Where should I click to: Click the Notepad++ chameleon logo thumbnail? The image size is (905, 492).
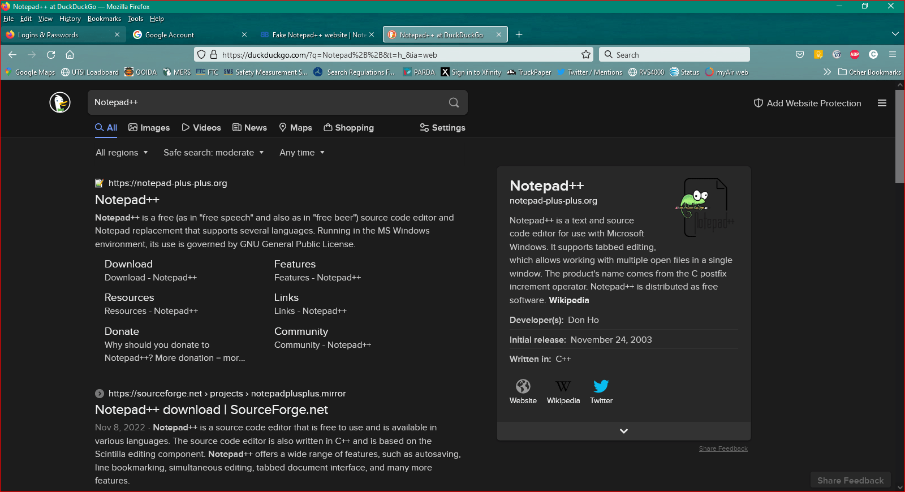(x=705, y=208)
